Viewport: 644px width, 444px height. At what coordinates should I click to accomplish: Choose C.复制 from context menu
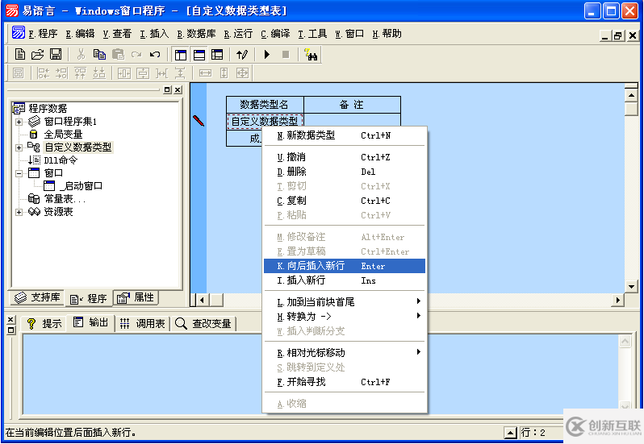pos(345,201)
